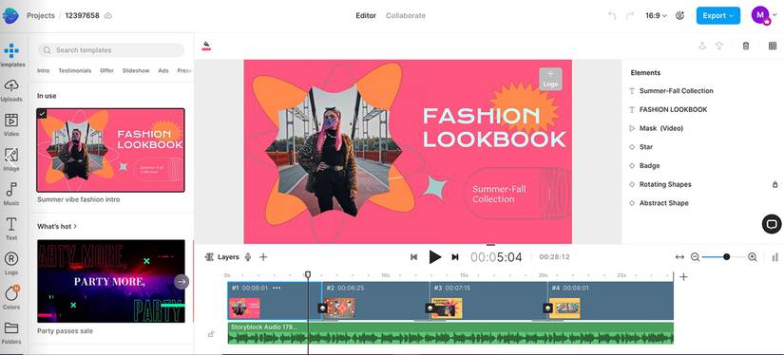The width and height of the screenshot is (784, 355).
Task: Open the Music sidebar panel
Action: click(x=11, y=194)
